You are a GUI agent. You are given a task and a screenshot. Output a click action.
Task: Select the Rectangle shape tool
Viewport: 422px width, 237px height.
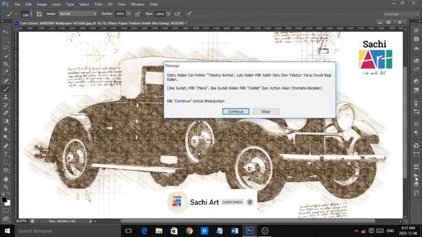(6, 171)
